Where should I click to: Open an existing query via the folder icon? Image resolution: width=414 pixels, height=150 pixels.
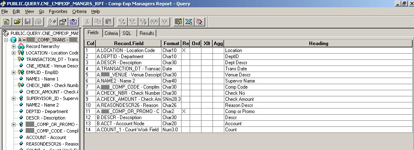click(x=18, y=22)
